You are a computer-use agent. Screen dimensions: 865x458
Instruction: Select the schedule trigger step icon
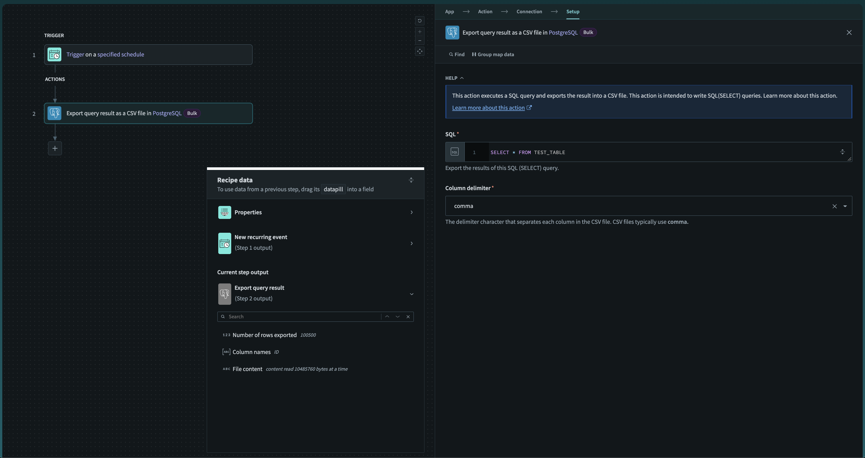[54, 54]
